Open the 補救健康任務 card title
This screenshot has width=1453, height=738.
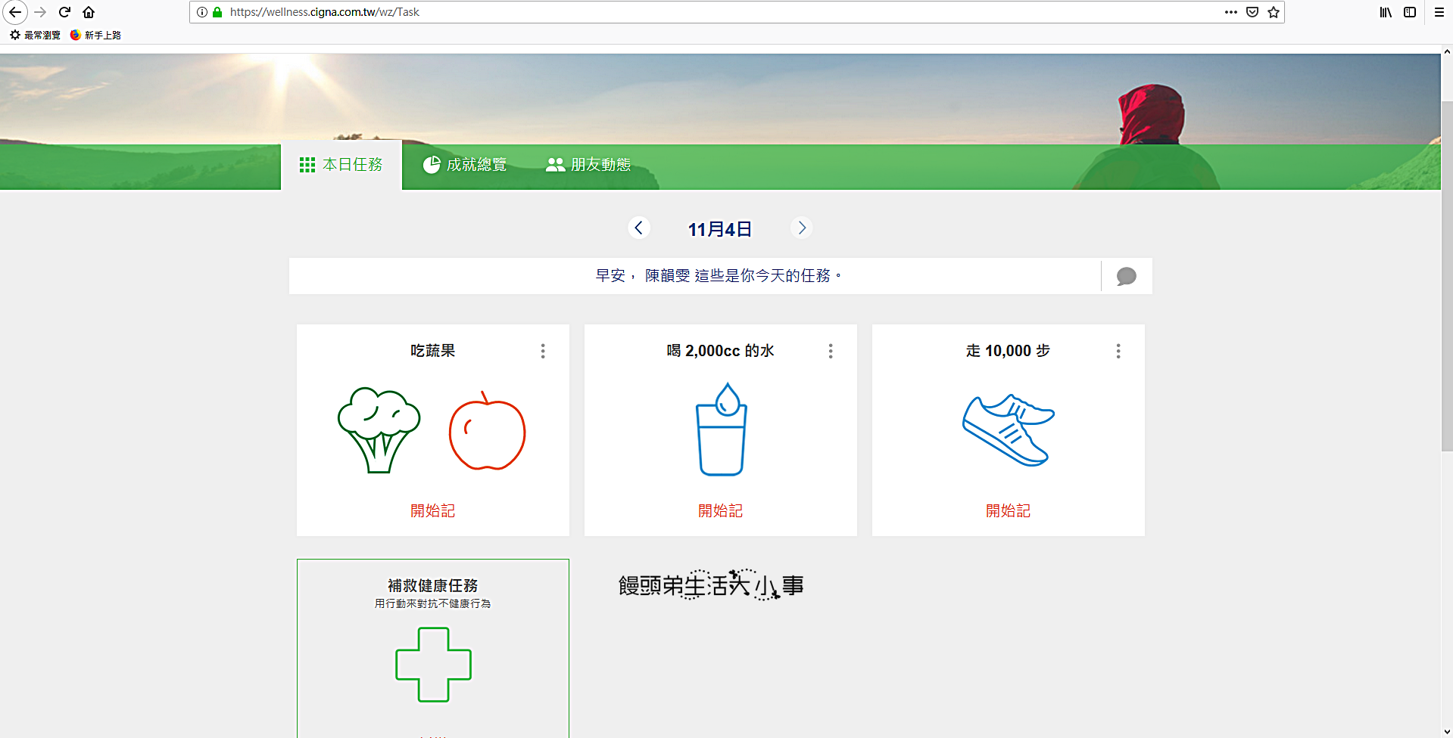(x=433, y=586)
